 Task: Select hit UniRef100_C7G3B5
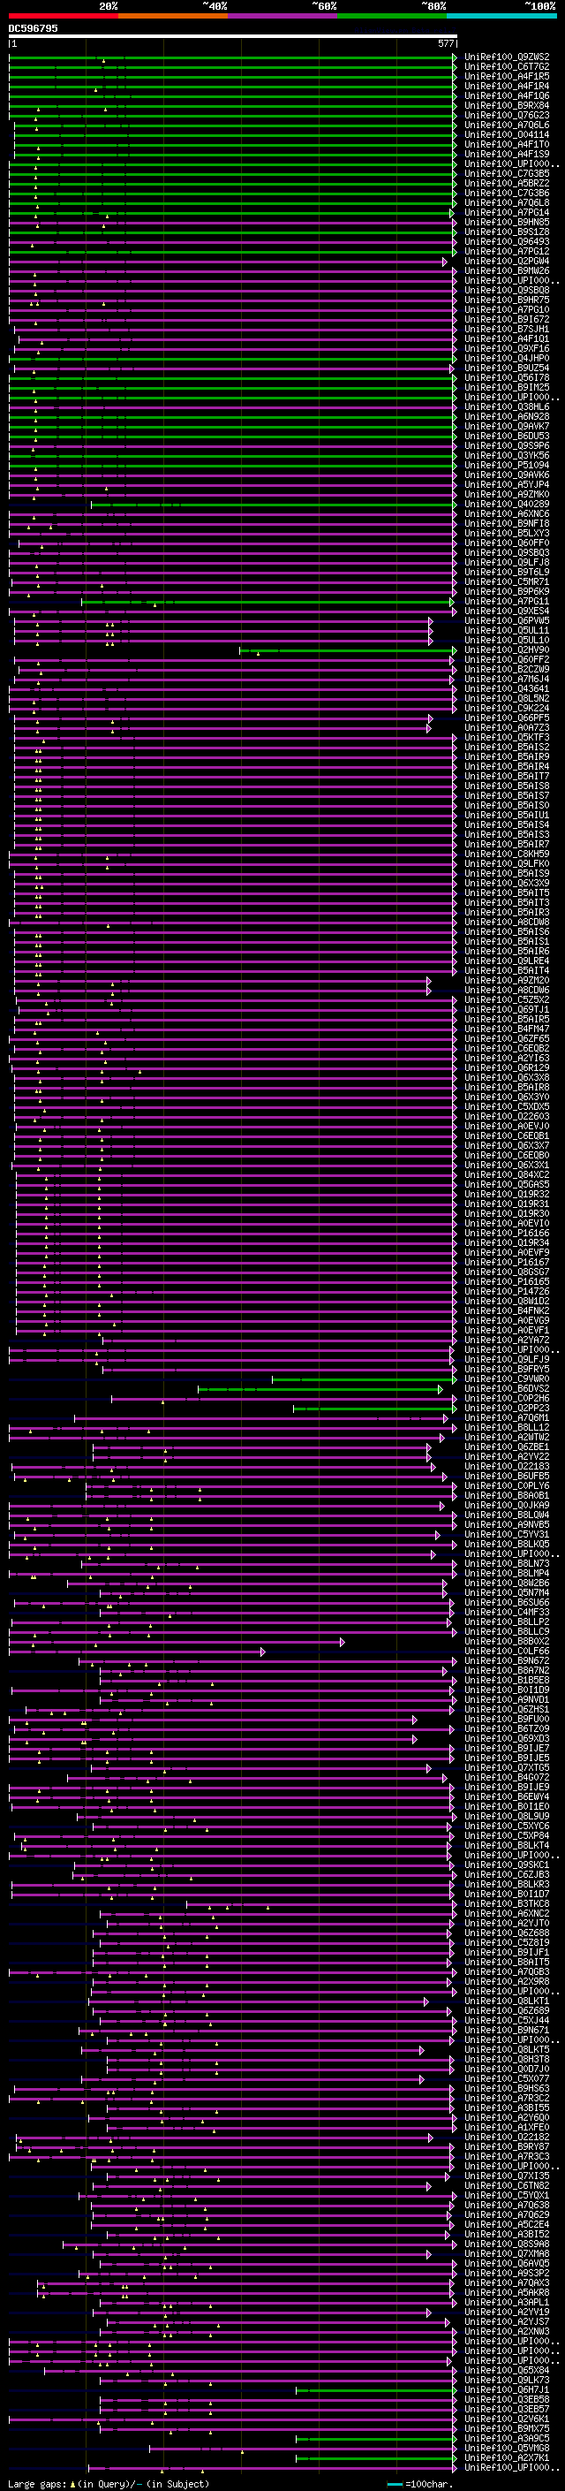507,174
